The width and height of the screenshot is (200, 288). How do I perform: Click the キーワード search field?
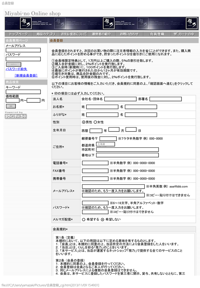click(23, 92)
